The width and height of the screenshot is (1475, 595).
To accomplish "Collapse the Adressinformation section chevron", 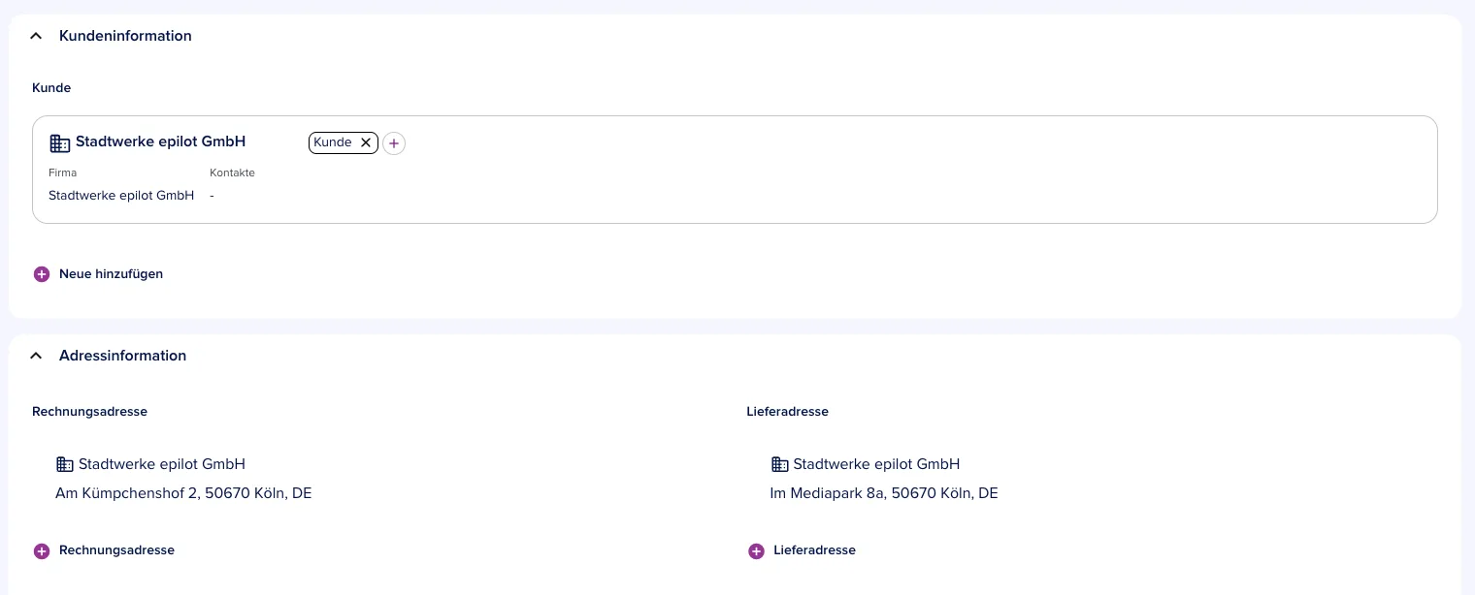I will click(36, 356).
